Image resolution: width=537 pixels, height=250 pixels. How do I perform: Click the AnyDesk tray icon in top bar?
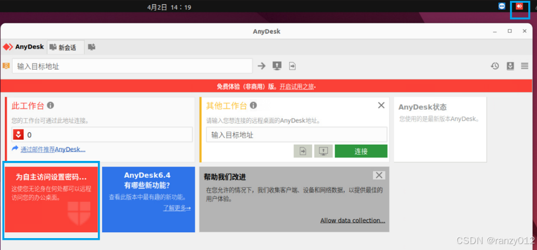(520, 6)
